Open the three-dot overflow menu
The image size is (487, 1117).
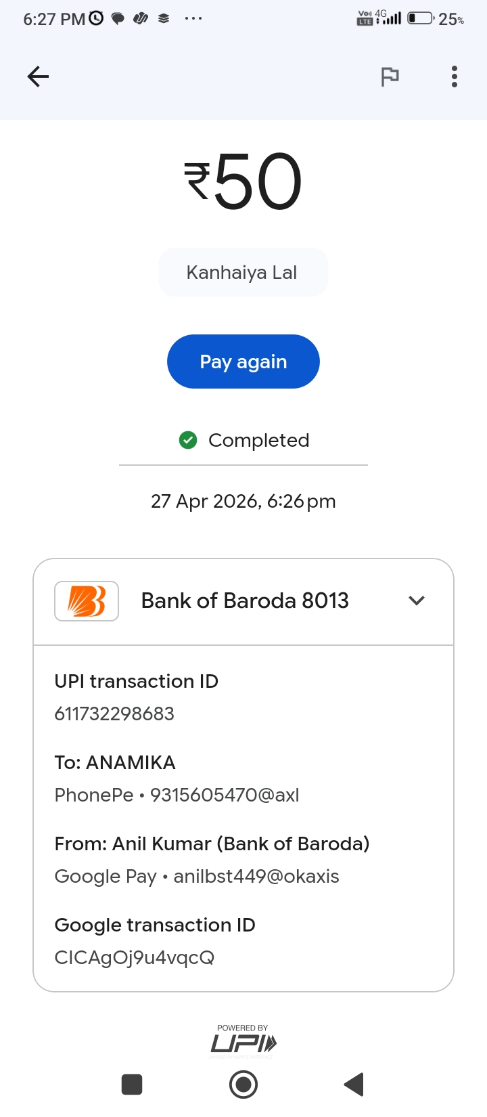point(455,76)
